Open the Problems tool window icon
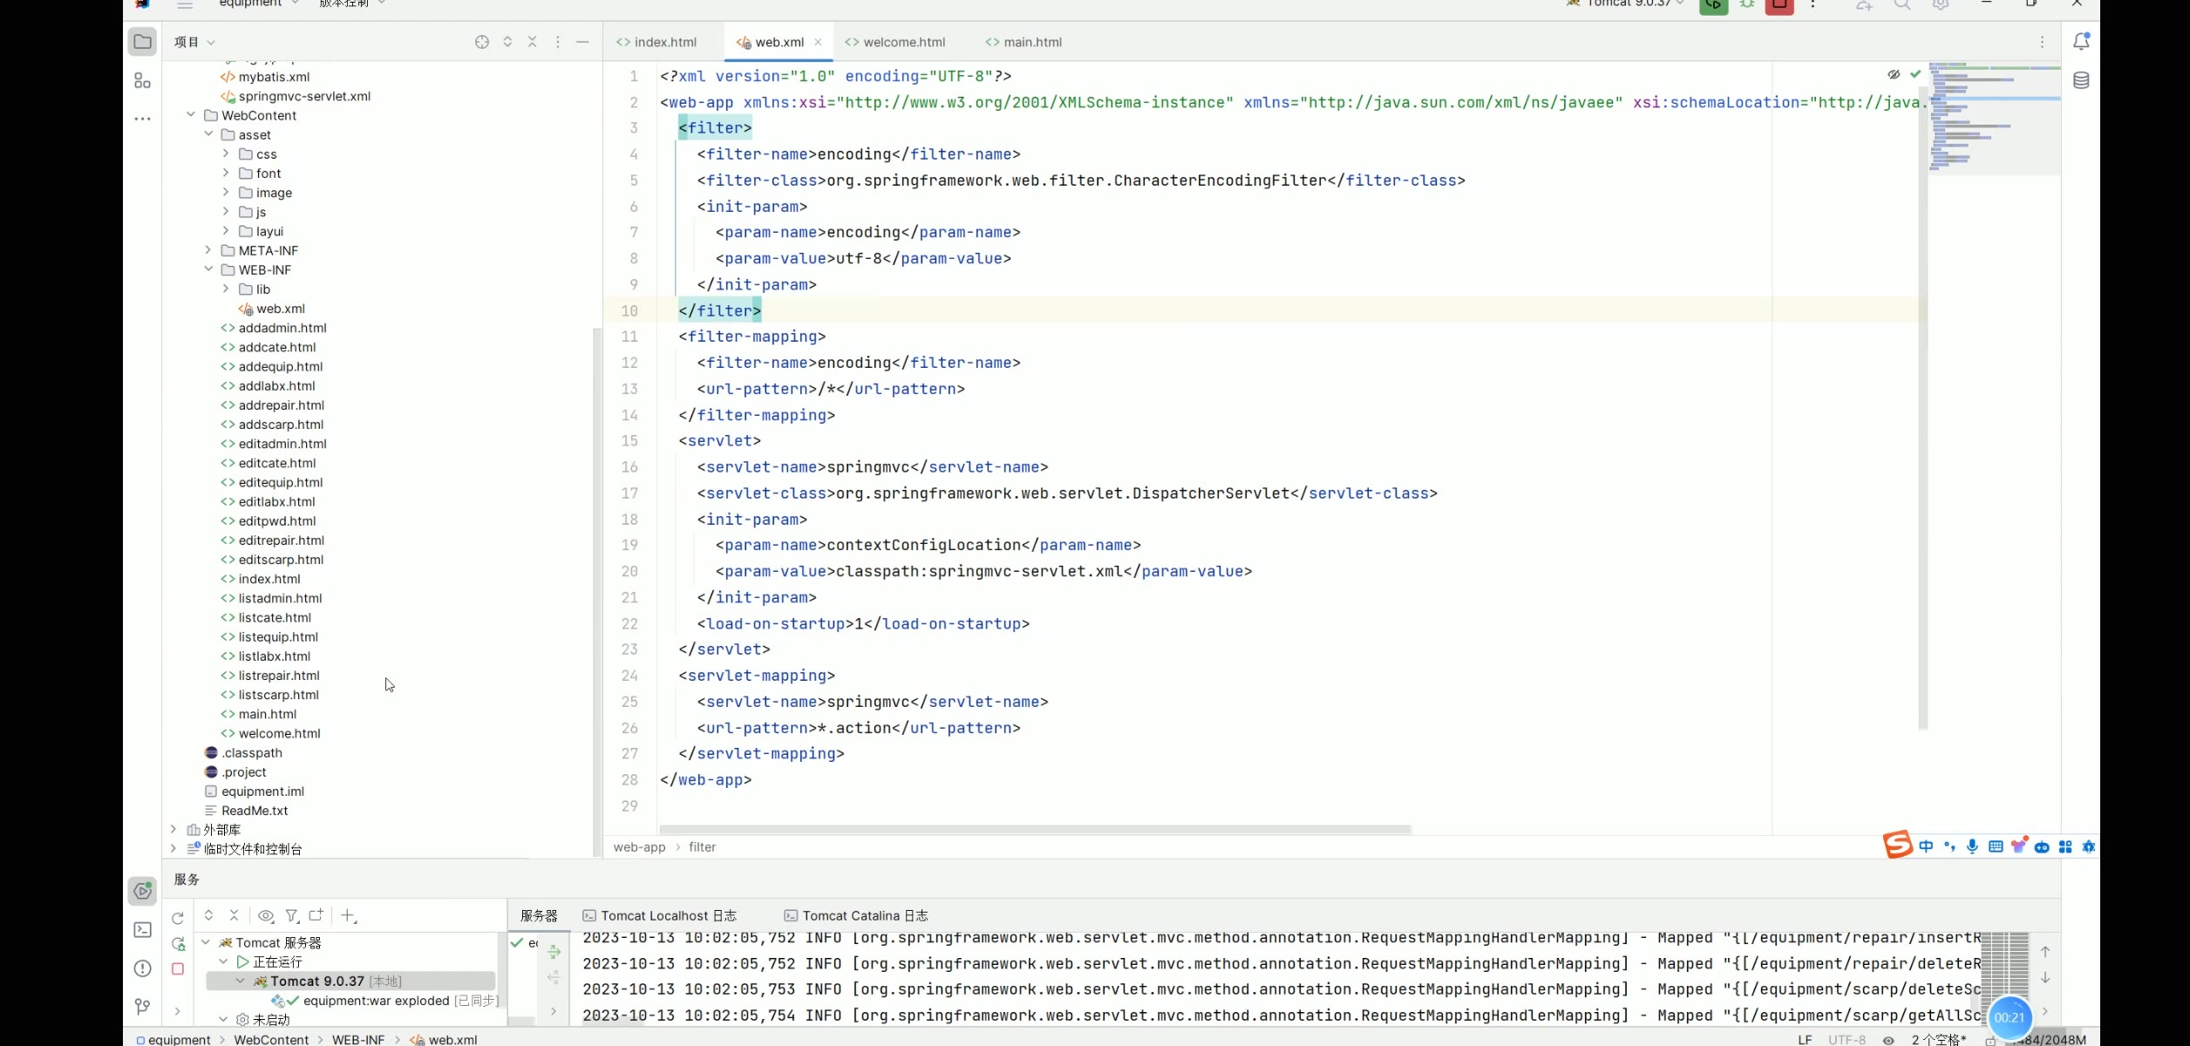Screen dimensions: 2190x1046 tap(142, 968)
